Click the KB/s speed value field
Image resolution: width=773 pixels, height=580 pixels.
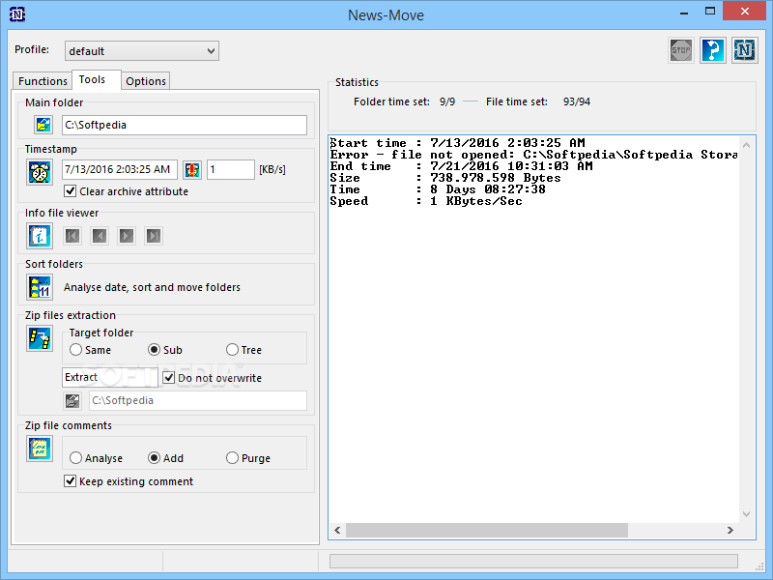[x=231, y=170]
